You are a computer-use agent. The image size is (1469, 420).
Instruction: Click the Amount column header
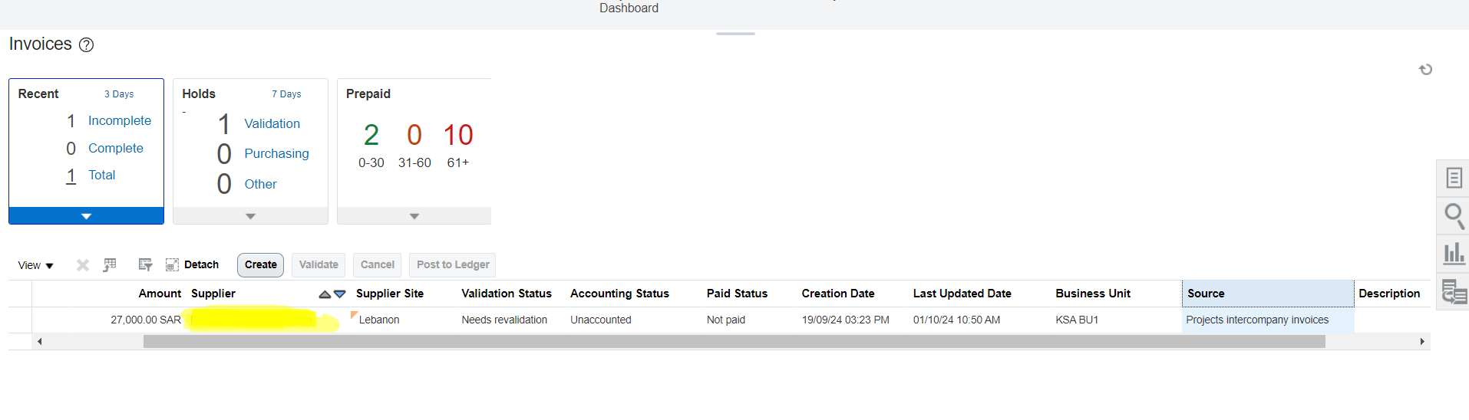click(x=160, y=294)
